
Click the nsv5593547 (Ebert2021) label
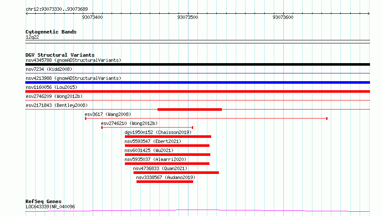(x=153, y=141)
